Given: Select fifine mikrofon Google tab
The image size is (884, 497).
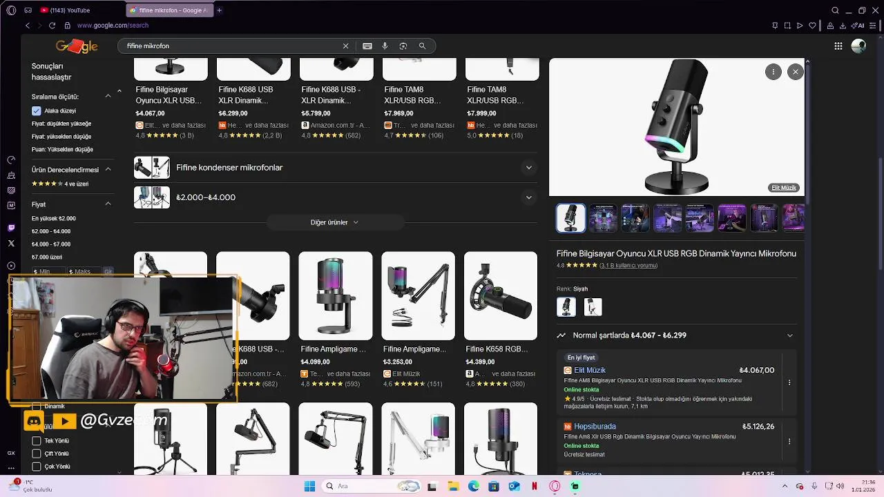Looking at the screenshot, I should tap(169, 10).
